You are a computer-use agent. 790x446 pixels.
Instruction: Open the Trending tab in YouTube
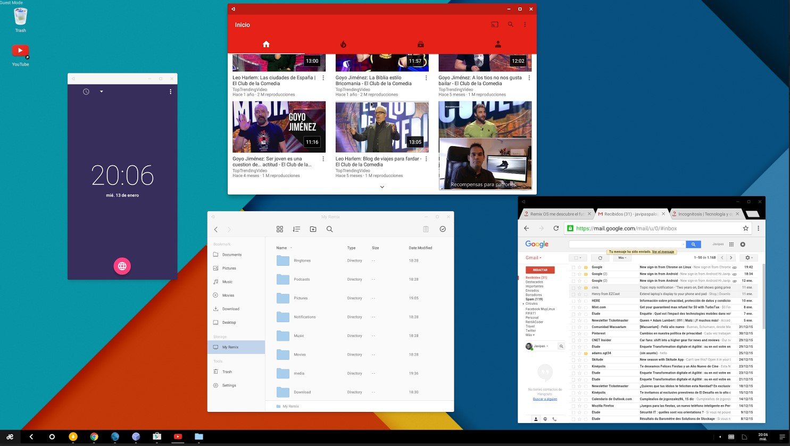343,45
